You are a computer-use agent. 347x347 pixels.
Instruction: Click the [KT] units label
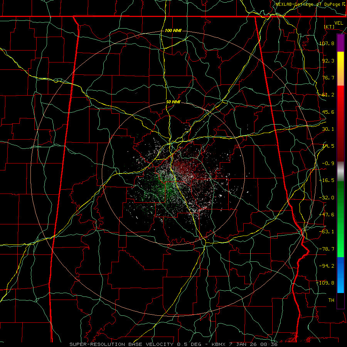[x=329, y=27]
